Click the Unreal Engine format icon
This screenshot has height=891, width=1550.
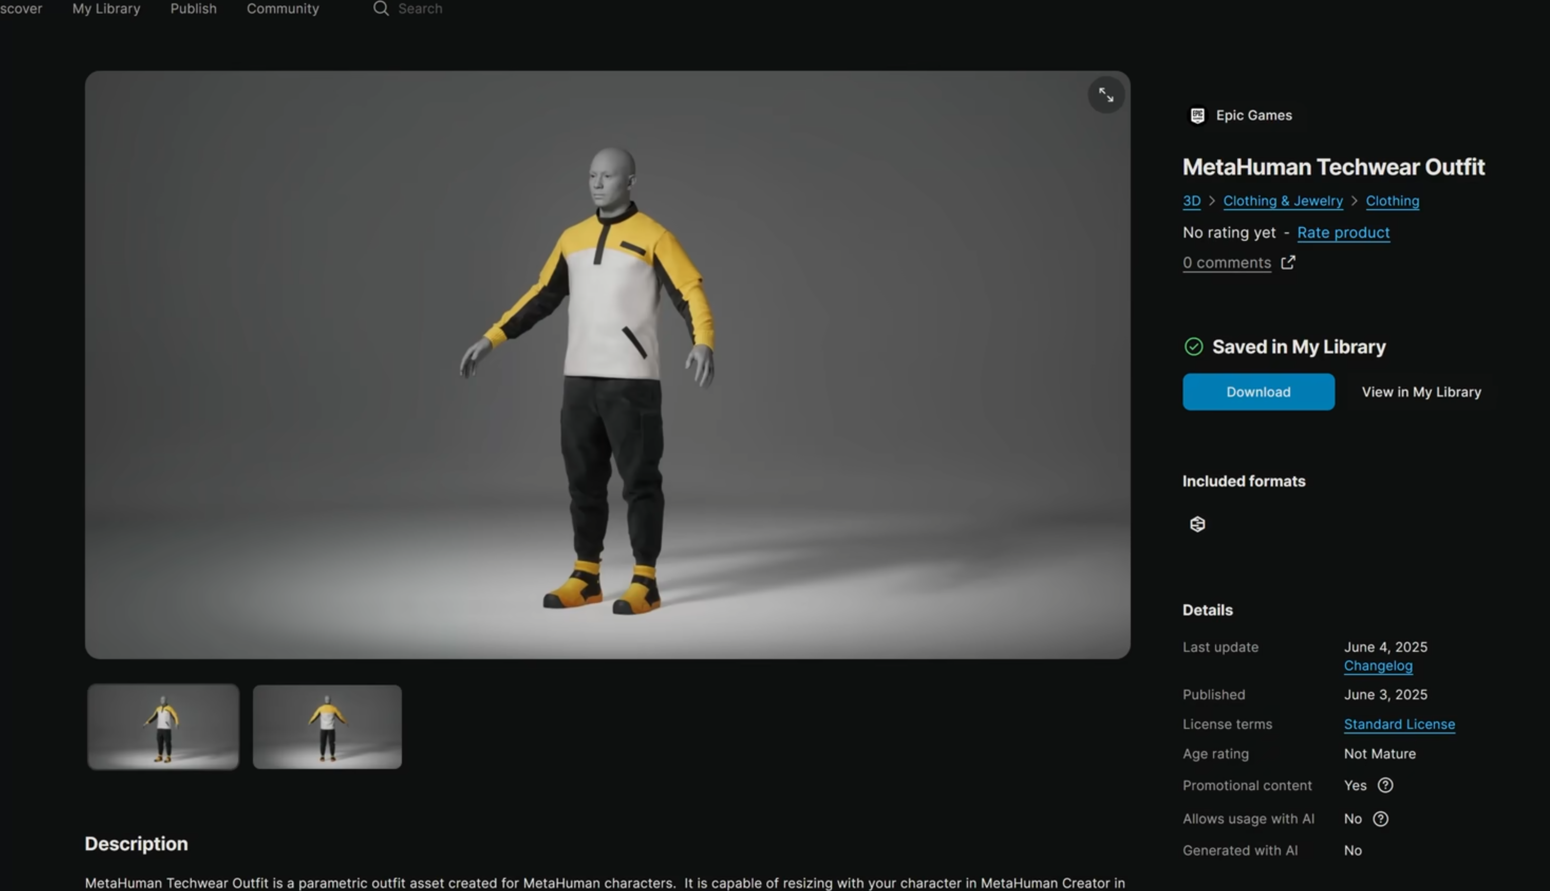[1198, 524]
